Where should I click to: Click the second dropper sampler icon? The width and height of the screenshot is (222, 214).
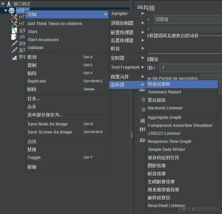click(x=15, y=50)
